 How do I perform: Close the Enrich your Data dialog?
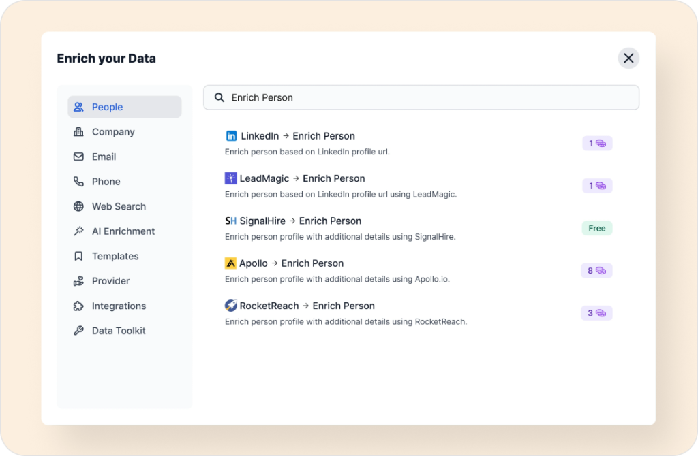point(628,58)
